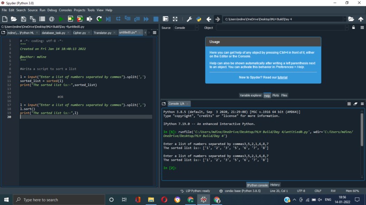This screenshot has height=205, width=366.
Task: Open the console tabs browse icon
Action: tap(163, 104)
